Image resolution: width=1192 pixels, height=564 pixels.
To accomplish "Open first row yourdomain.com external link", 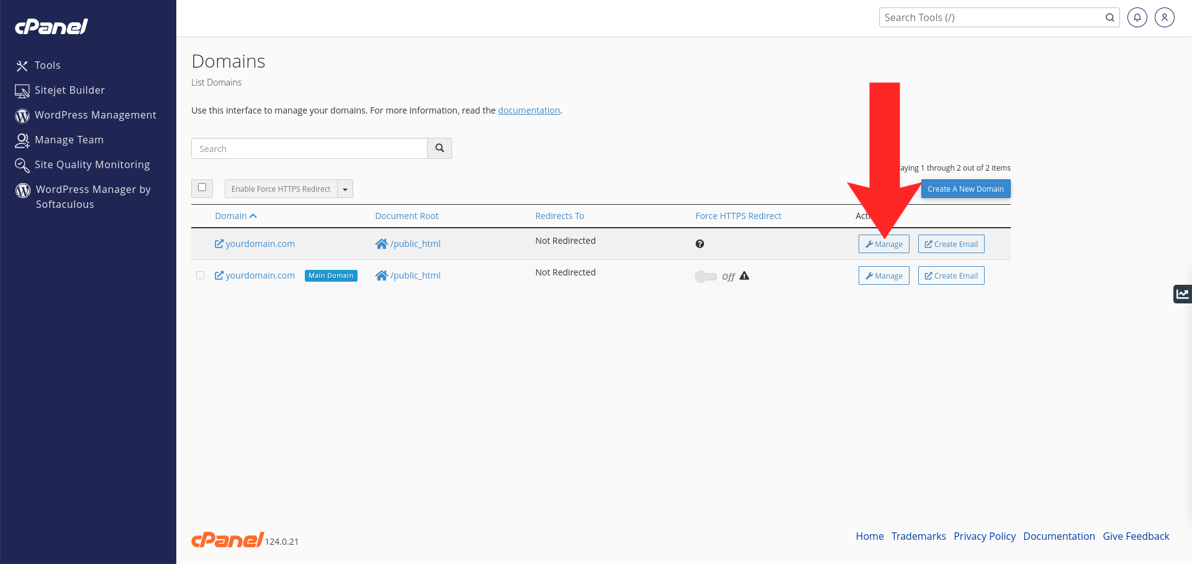I will [255, 244].
